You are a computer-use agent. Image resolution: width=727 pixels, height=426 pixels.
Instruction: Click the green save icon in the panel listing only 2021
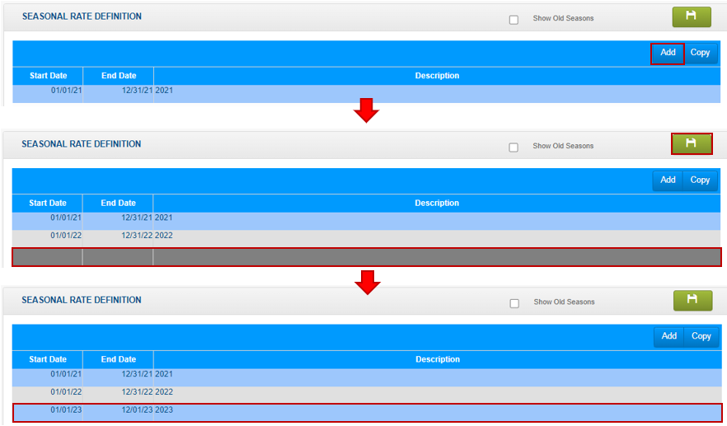coord(692,16)
